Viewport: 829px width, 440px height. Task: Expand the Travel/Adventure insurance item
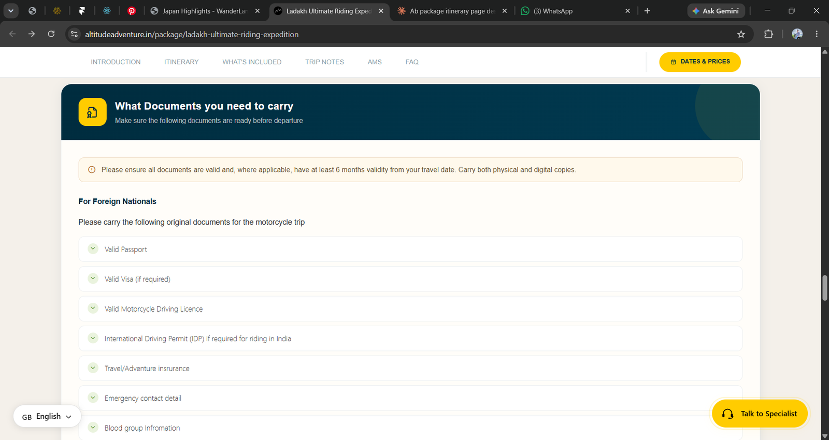(410, 368)
